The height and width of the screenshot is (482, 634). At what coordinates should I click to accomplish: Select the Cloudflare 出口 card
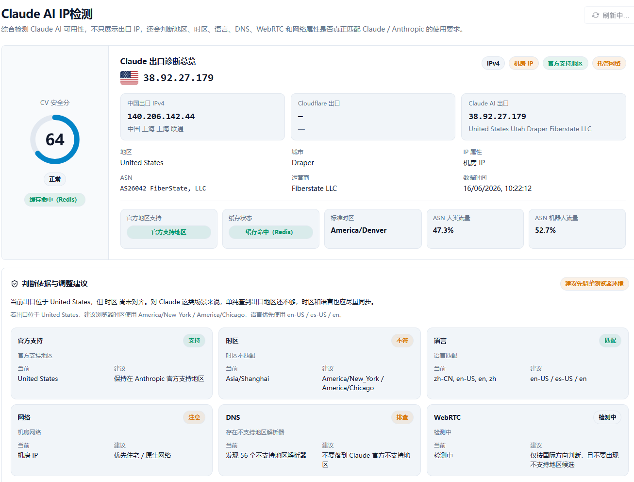pyautogui.click(x=373, y=117)
